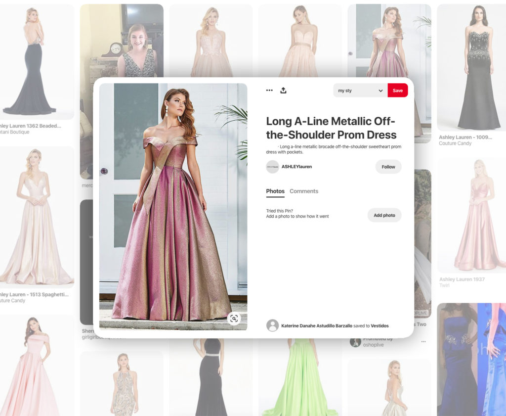Open the black strapless Ashley Lauren 1009 pin
Screen dimensions: 506x416
(x=471, y=67)
